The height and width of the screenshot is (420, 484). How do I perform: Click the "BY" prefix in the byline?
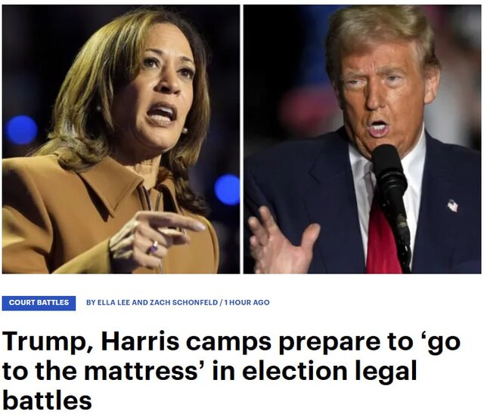tap(91, 302)
